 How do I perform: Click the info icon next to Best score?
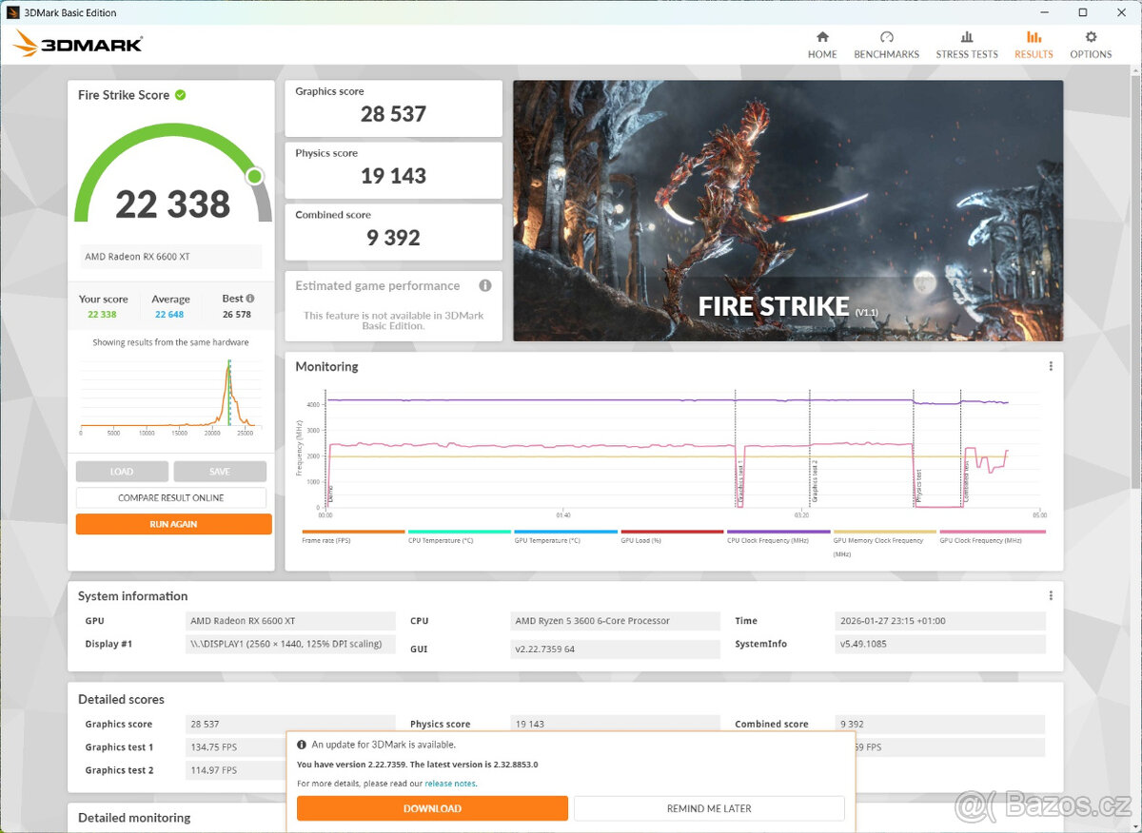coord(249,299)
